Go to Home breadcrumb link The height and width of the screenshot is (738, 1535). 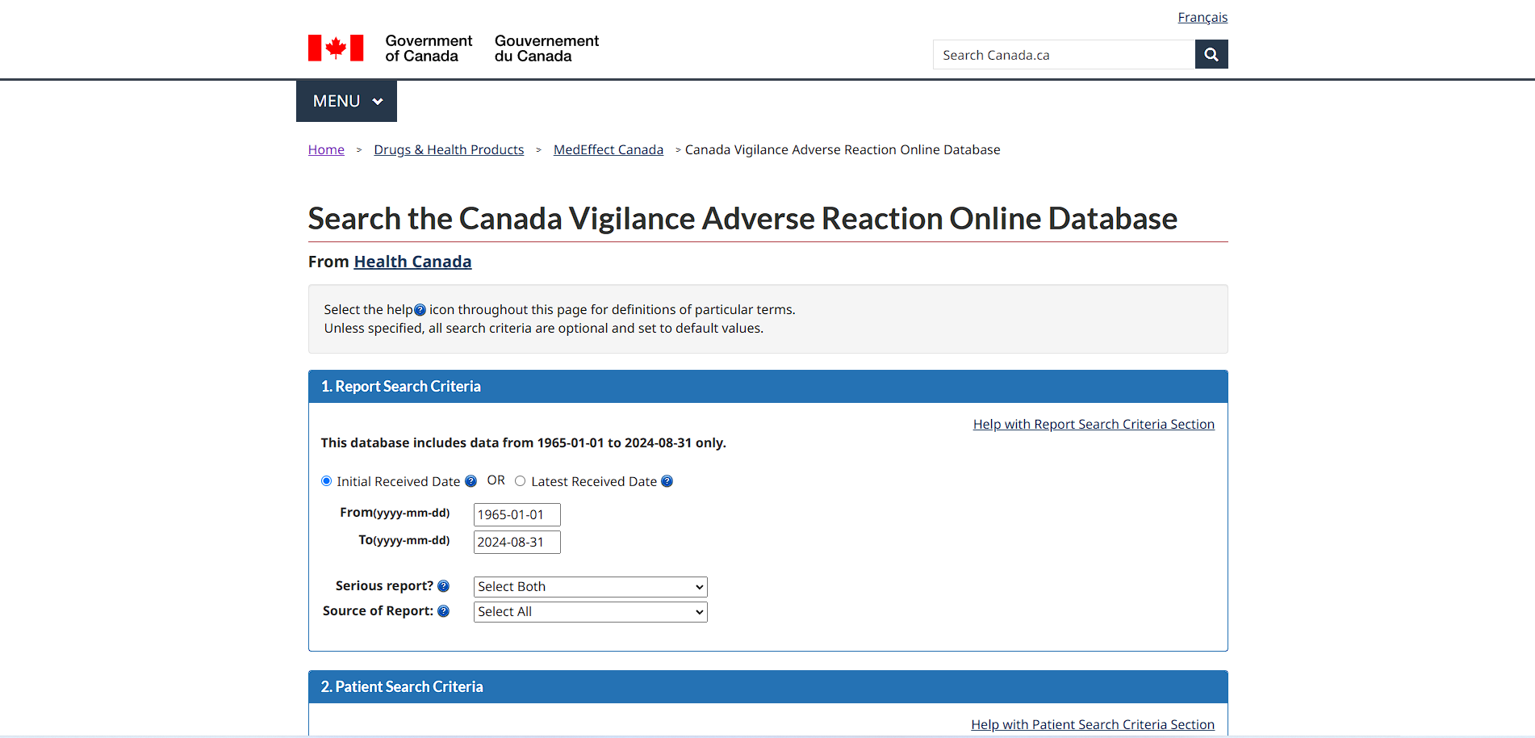click(x=326, y=150)
